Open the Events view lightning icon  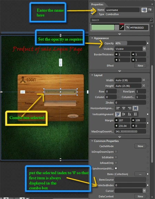click(150, 10)
